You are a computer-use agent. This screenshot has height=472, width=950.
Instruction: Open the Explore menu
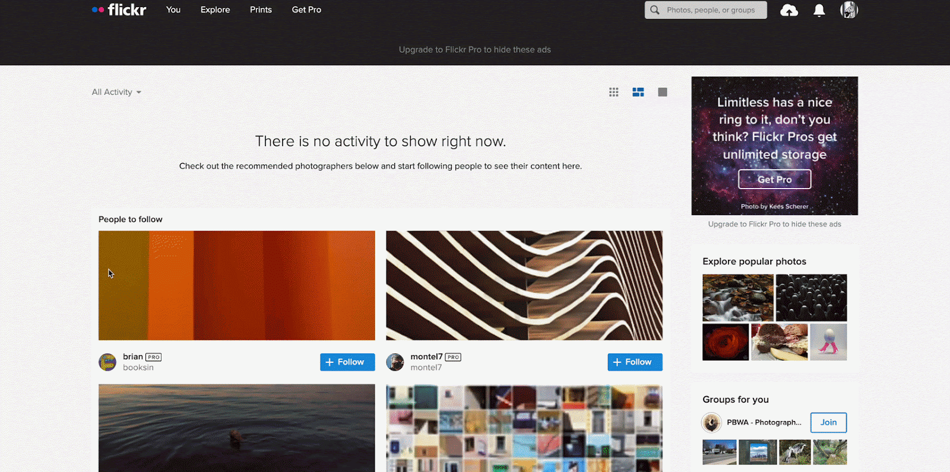click(215, 9)
